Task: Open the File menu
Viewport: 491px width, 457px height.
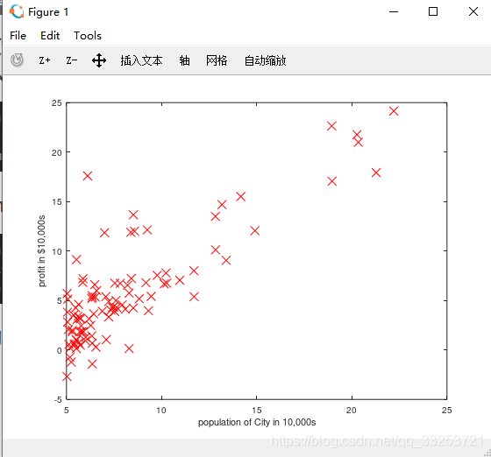Action: point(18,36)
